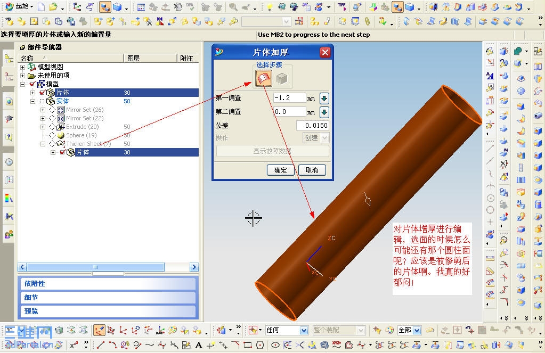Toggle the Sphere (19) feature status marker
The width and height of the screenshot is (545, 353).
[x=52, y=135]
